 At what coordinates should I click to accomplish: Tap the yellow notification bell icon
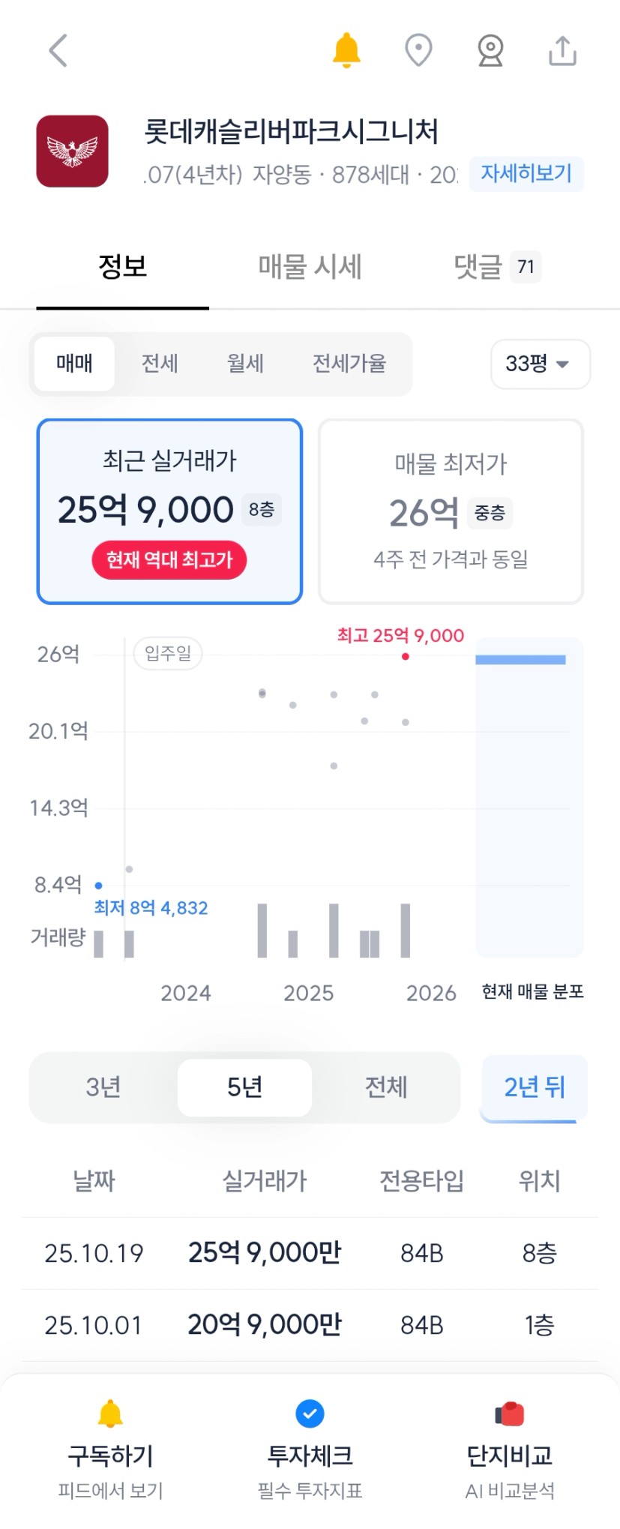[x=346, y=50]
